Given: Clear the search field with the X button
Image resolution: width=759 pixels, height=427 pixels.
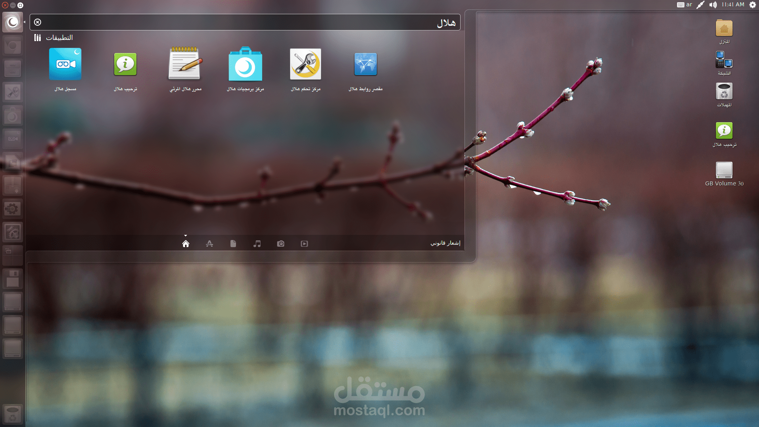Looking at the screenshot, I should [x=38, y=22].
